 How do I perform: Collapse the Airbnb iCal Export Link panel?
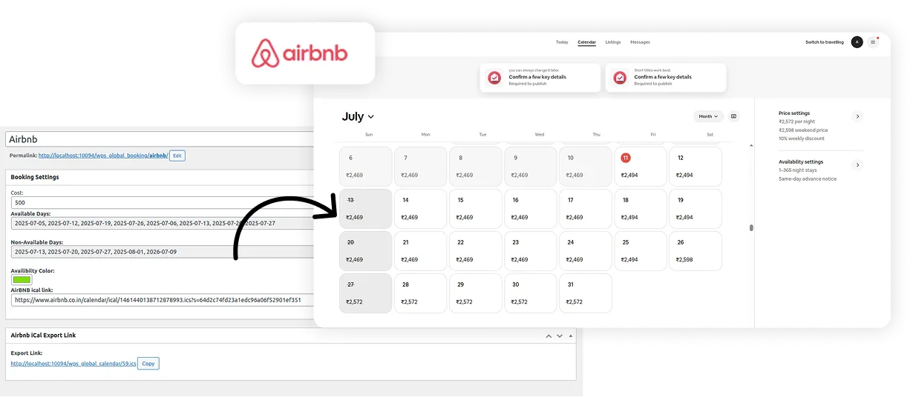pyautogui.click(x=571, y=336)
